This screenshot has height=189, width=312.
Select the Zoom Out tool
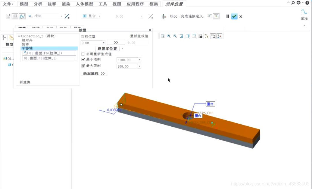click(174, 36)
